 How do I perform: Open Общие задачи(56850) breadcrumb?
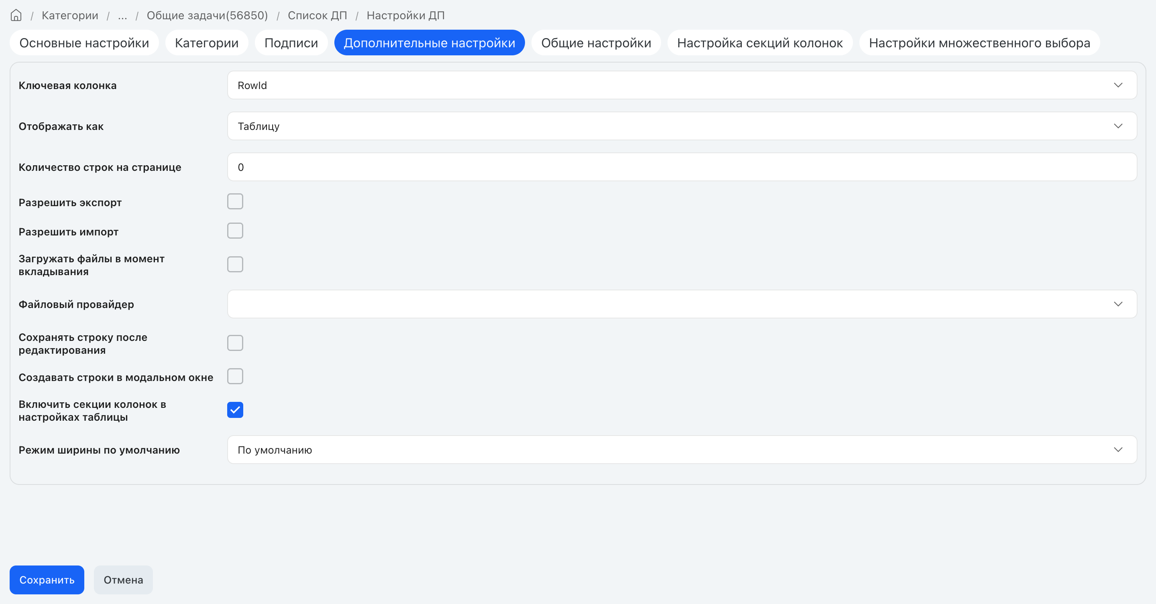tap(208, 15)
